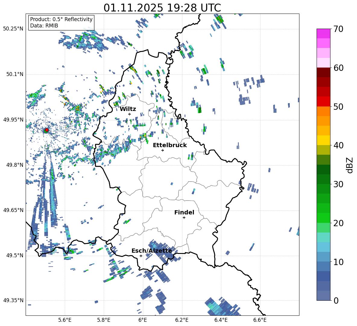Click the red radar site marker
The height and width of the screenshot is (326, 357).
click(x=47, y=130)
